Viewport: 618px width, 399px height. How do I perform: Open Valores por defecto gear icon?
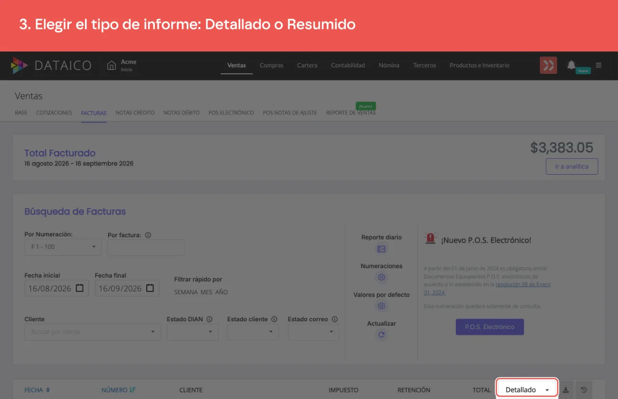tap(381, 306)
